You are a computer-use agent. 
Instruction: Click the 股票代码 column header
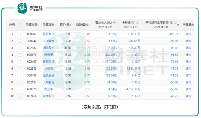32,25
